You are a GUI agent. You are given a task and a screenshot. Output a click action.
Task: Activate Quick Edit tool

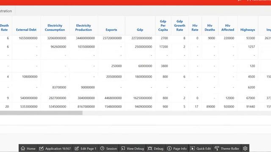pyautogui.click(x=200, y=148)
